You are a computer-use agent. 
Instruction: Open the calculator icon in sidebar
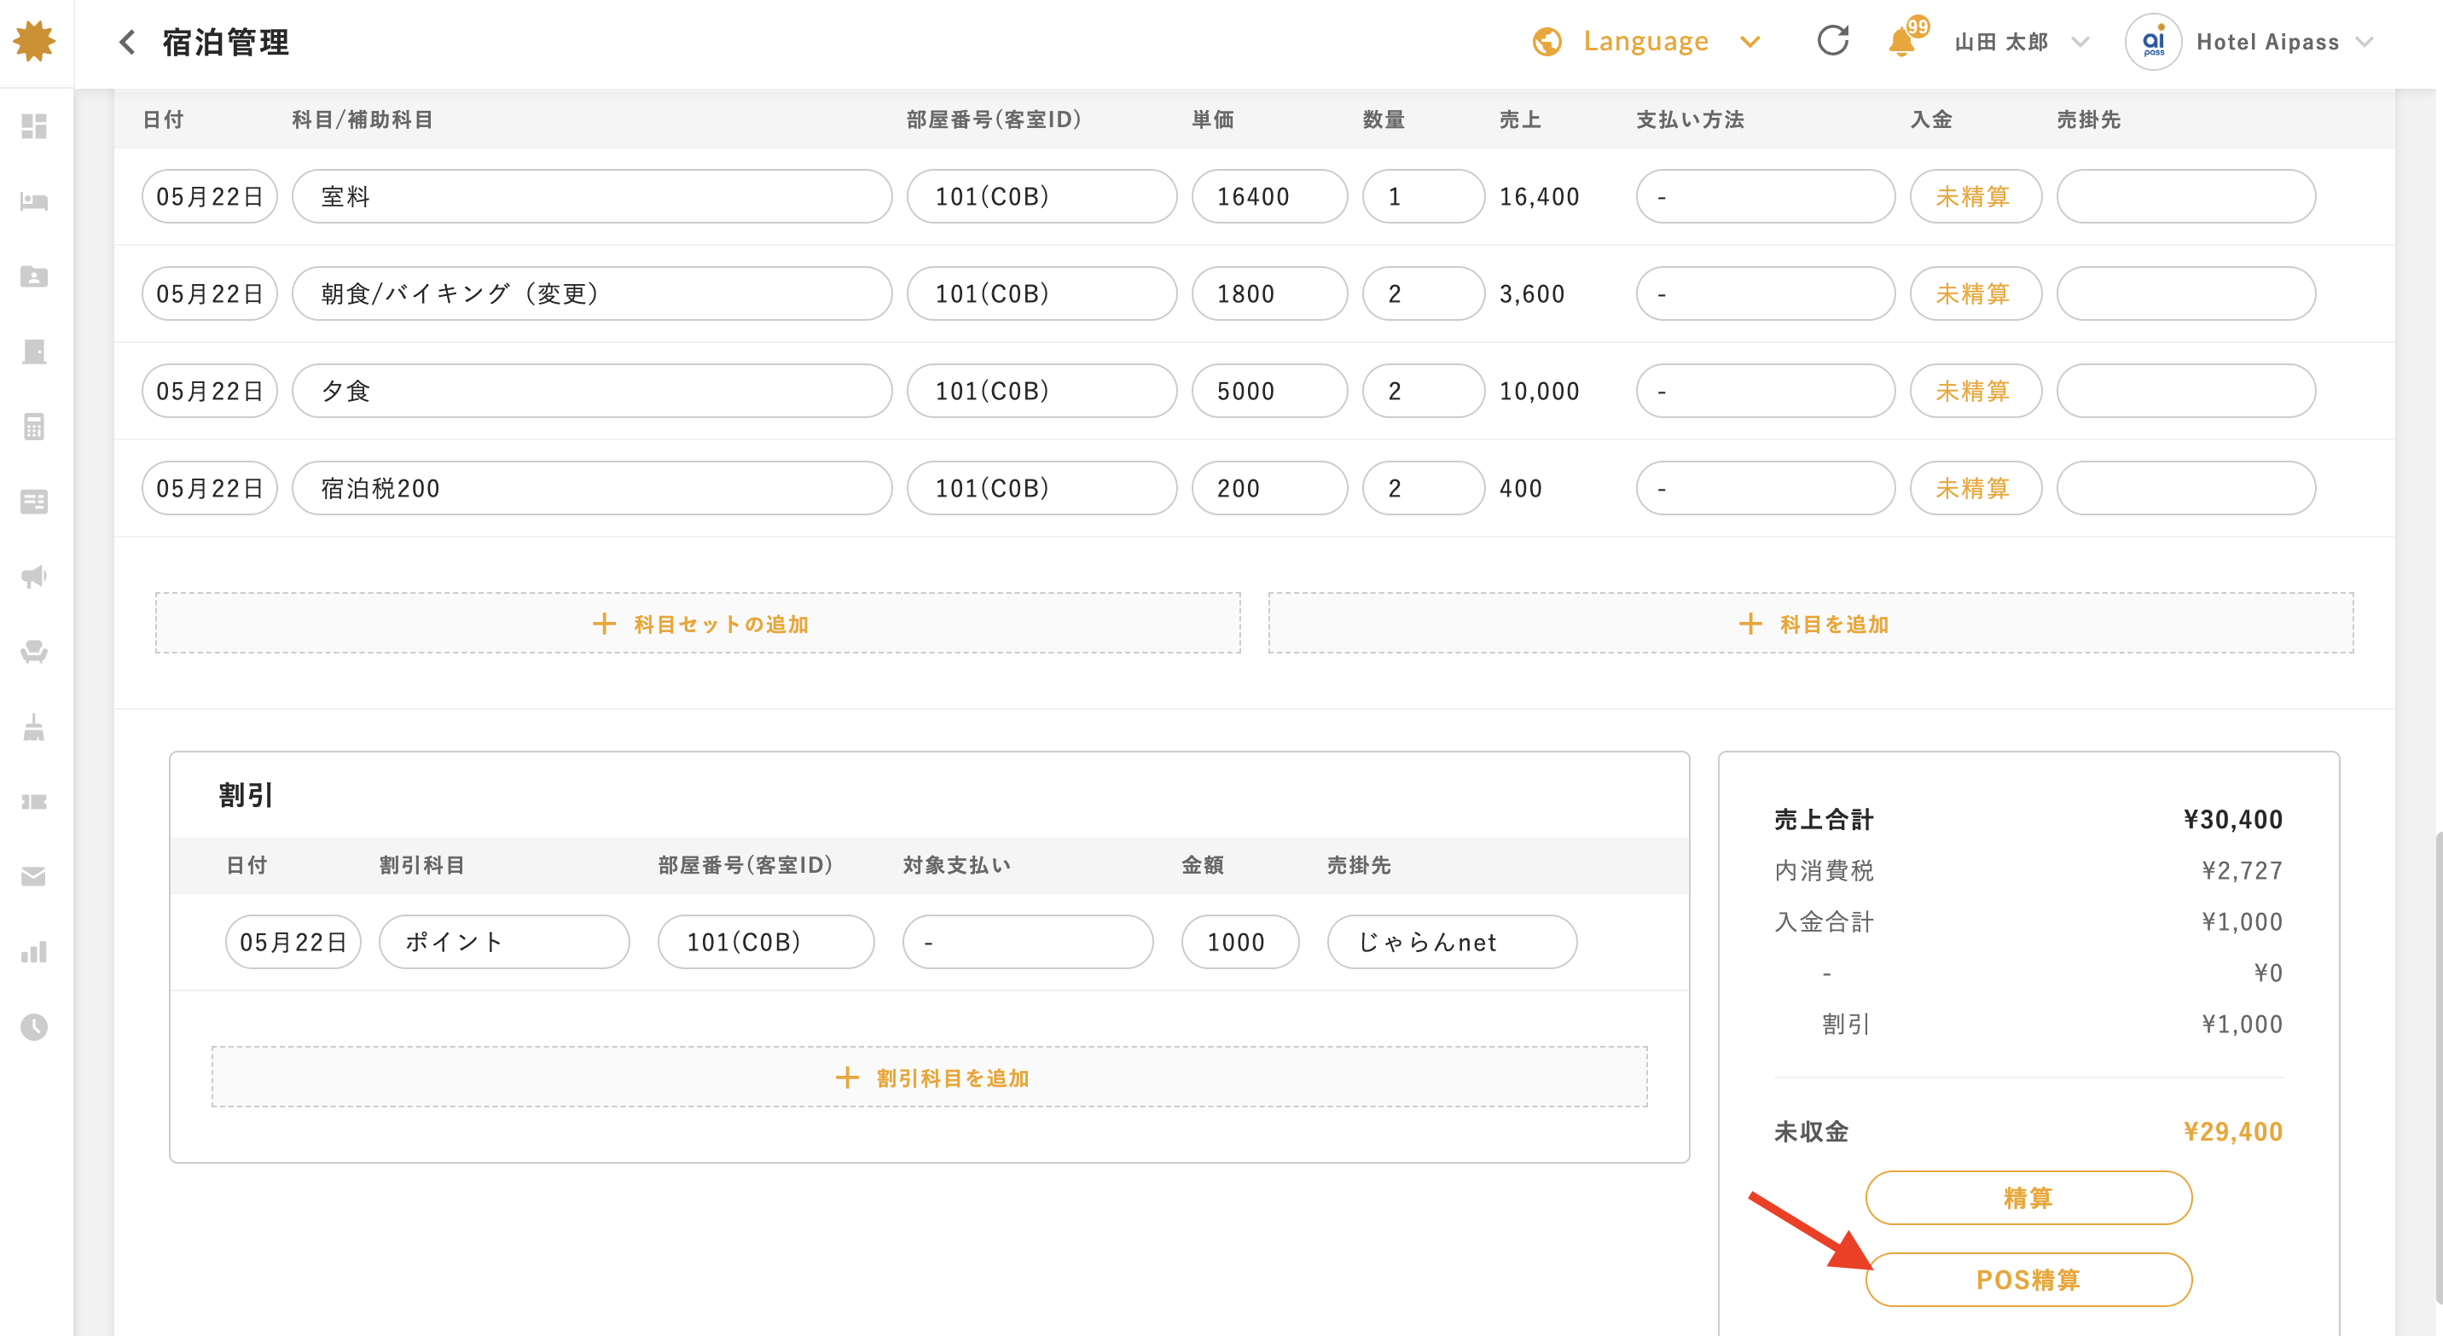coord(34,427)
